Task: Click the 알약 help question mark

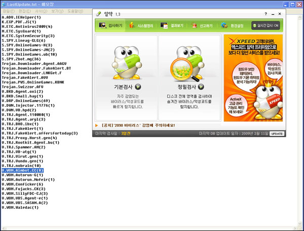Action: tap(266, 14)
